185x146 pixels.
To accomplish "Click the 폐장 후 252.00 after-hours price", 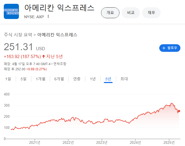I will [x=15, y=69].
